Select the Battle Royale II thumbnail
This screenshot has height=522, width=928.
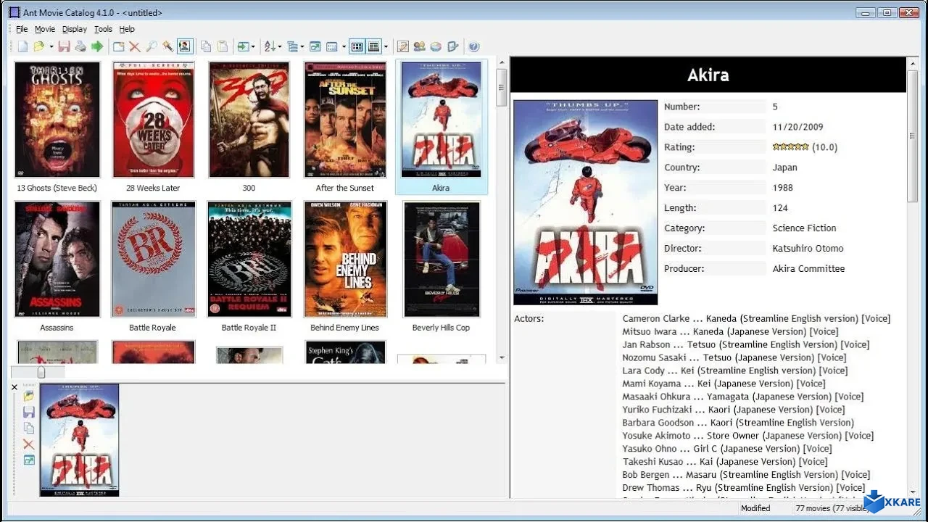click(249, 259)
